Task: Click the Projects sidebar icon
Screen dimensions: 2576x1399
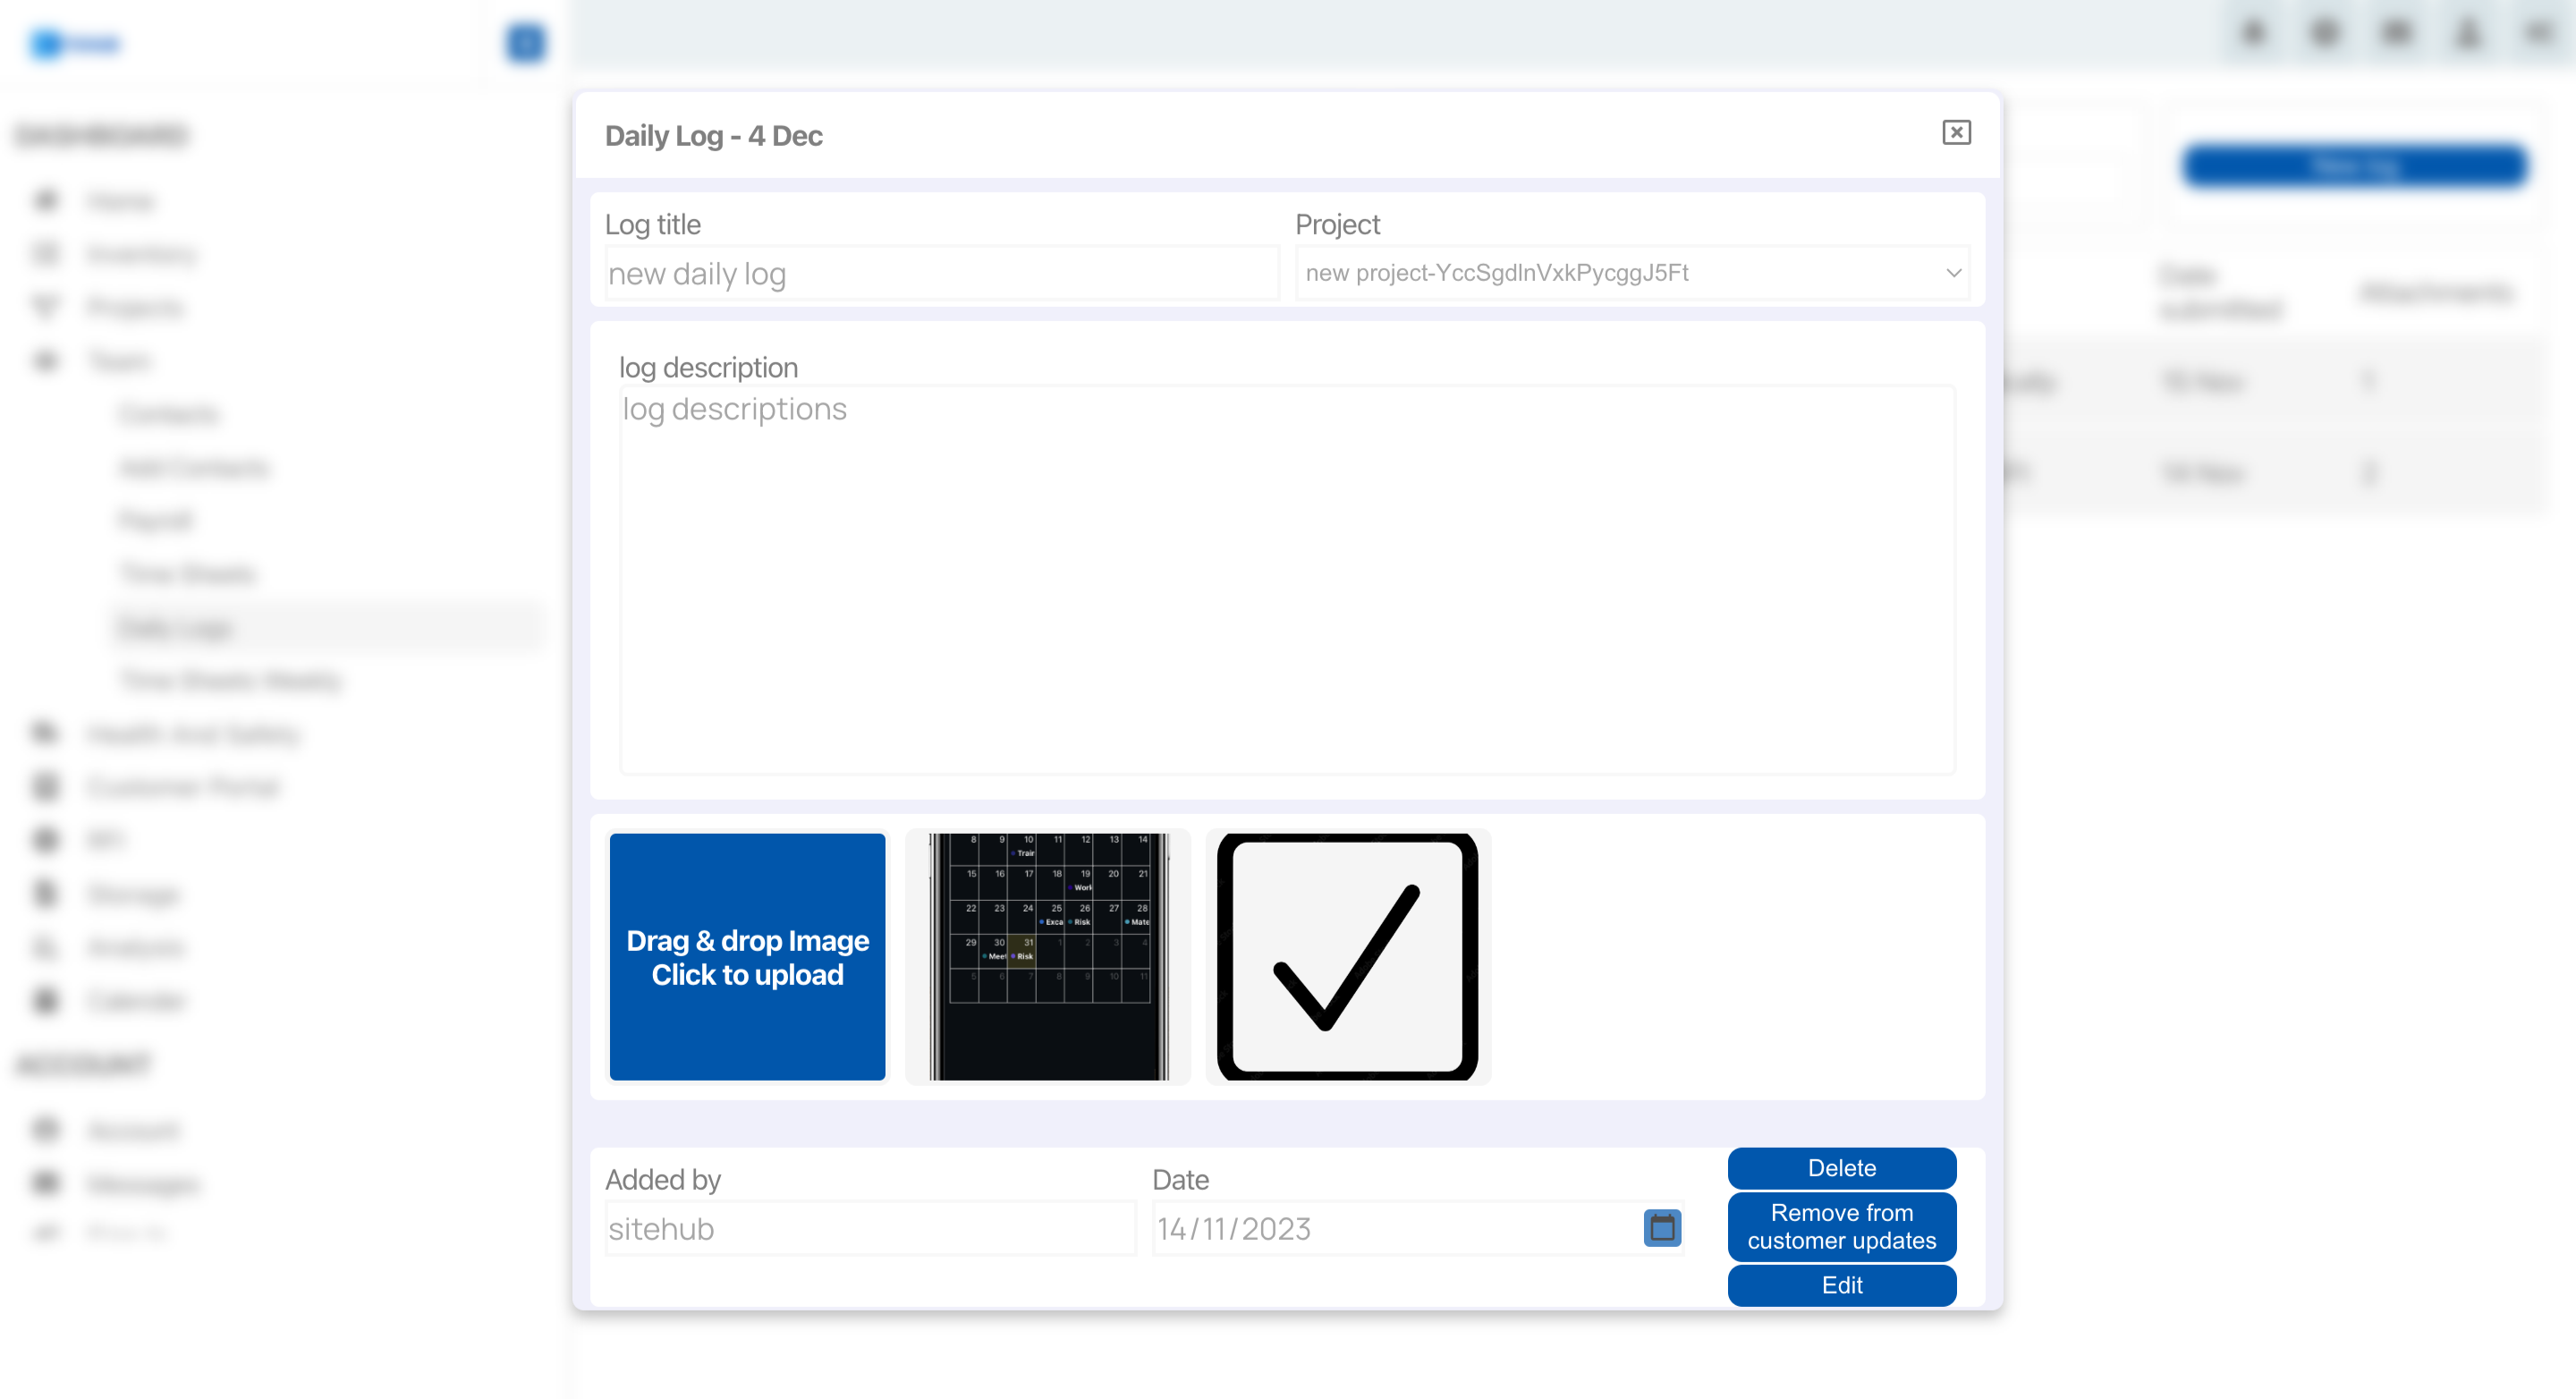Action: (x=47, y=307)
